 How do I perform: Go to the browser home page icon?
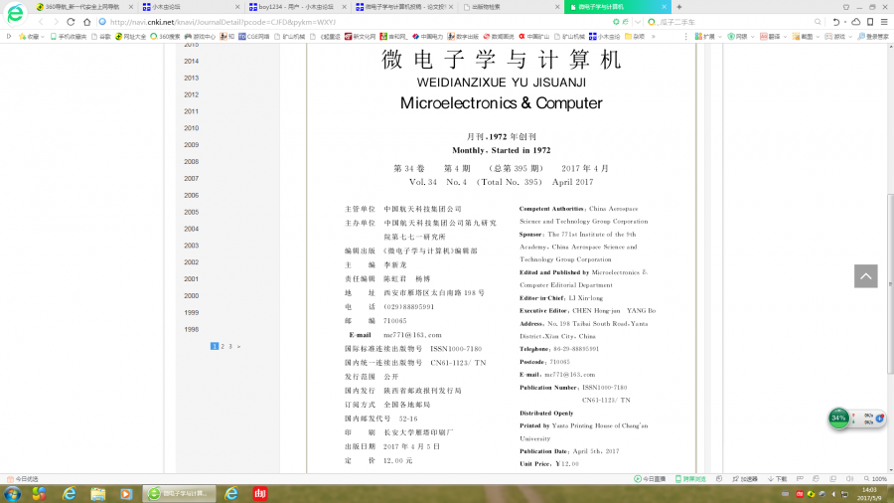tap(86, 22)
